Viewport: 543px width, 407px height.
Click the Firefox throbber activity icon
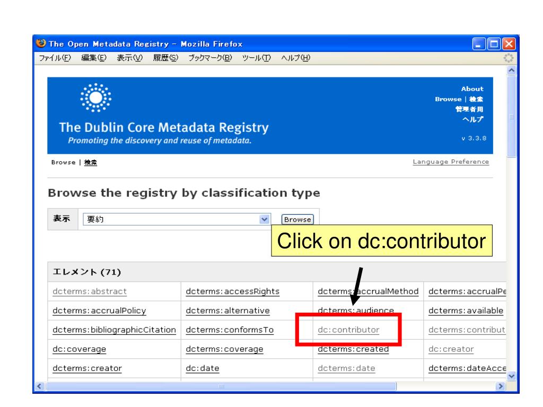(x=509, y=58)
